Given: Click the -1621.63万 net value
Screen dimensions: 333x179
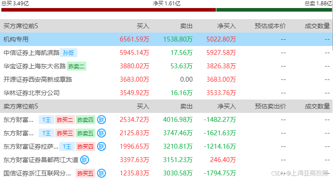Looking at the screenshot, I should 220,133.
